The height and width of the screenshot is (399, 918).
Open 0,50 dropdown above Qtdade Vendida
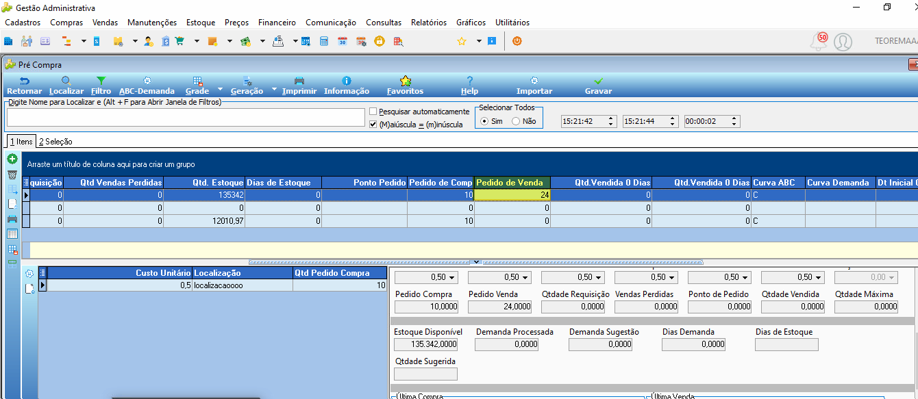[819, 277]
